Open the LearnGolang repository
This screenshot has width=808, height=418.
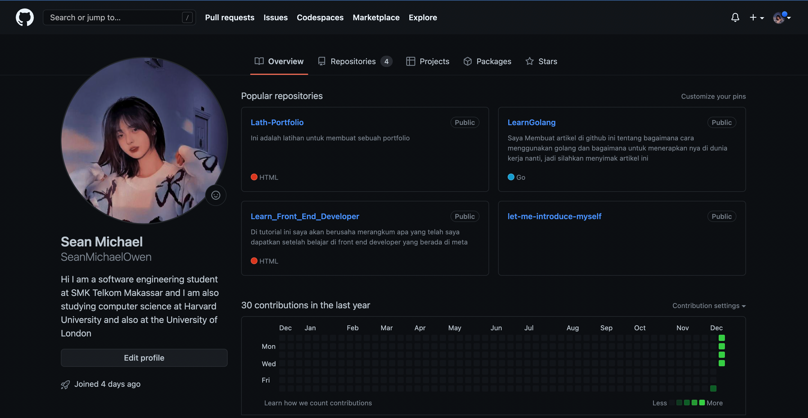coord(531,122)
